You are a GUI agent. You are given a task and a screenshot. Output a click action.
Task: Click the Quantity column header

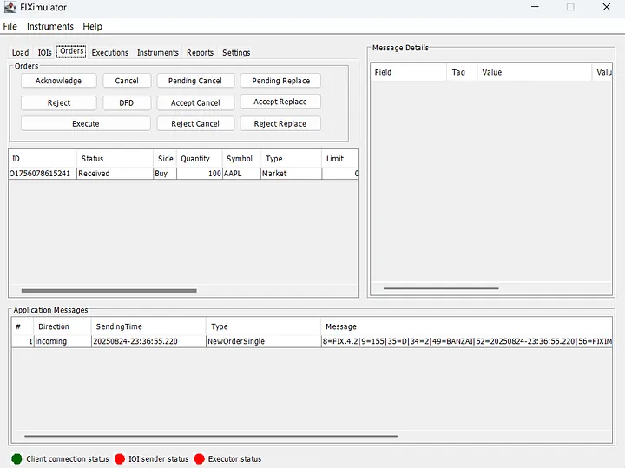[200, 159]
